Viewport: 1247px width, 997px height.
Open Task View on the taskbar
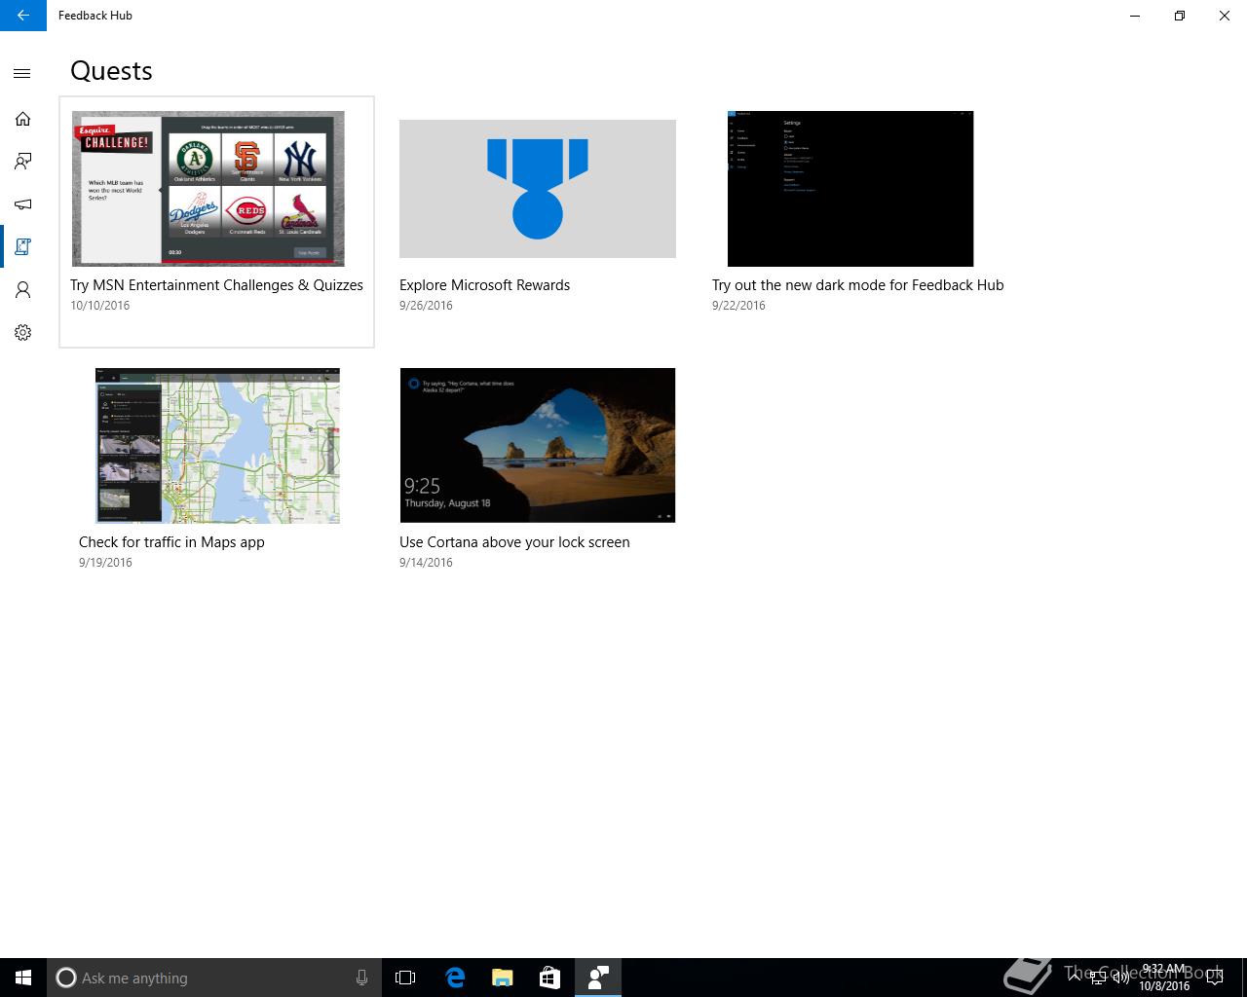[x=405, y=978]
